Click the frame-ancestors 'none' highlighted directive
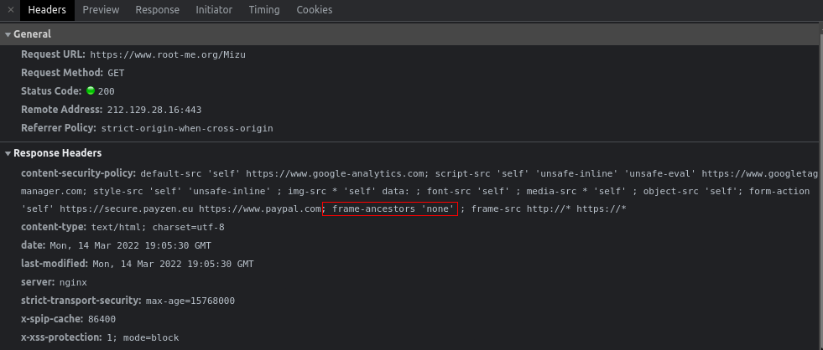 [x=390, y=208]
